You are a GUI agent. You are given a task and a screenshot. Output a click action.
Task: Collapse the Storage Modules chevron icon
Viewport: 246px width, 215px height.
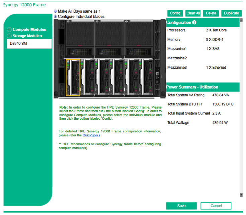click(9, 36)
